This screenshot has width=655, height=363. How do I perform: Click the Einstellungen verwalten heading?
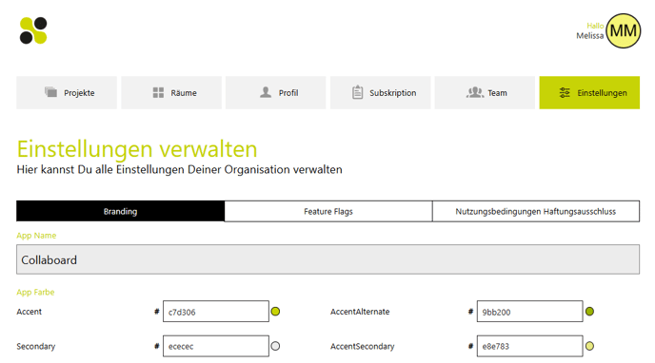point(137,149)
